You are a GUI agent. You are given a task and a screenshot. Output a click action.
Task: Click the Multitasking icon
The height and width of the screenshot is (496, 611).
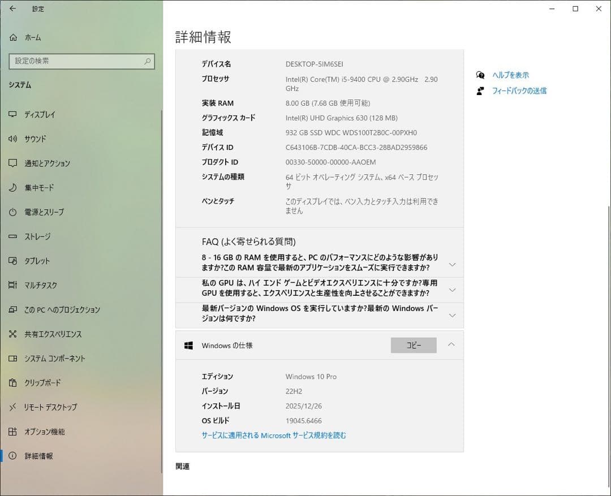point(12,285)
